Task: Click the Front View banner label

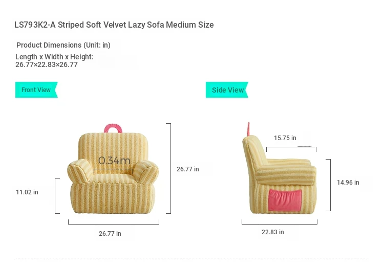Action: coord(36,90)
